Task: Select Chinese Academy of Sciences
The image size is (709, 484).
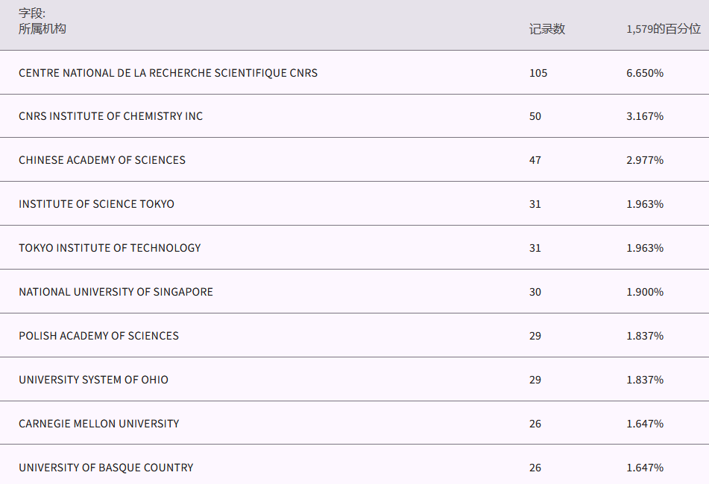Action: pos(102,160)
